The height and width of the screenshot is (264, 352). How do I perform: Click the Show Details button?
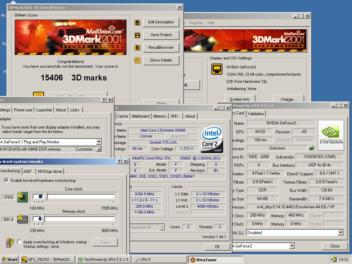[161, 60]
